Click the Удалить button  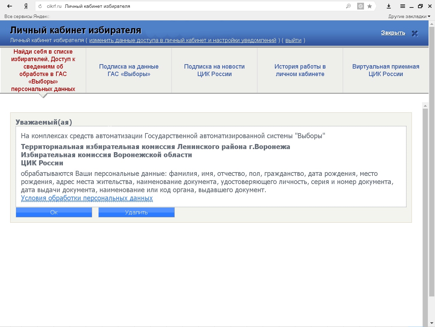tap(136, 212)
